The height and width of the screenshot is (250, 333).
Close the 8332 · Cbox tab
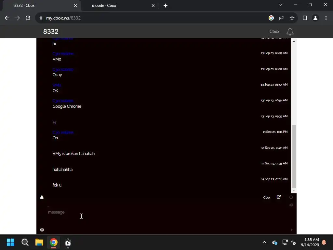75,6
